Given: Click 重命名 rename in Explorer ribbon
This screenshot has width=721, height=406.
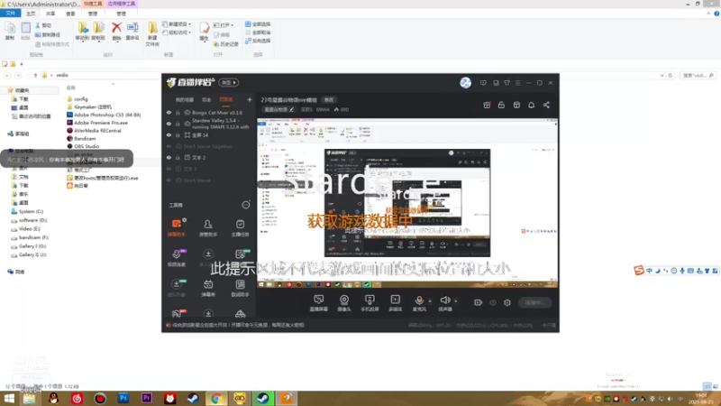Looking at the screenshot, I should point(132,32).
